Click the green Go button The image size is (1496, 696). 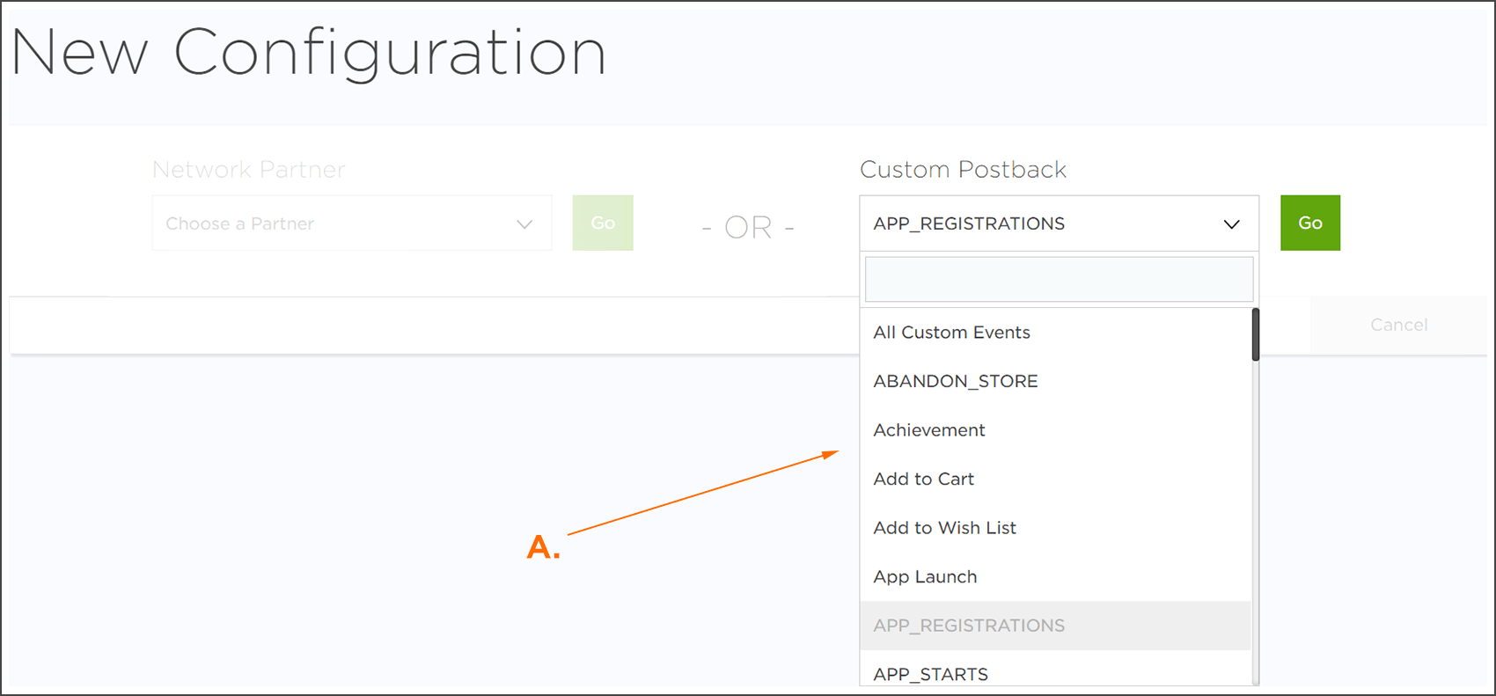(x=1310, y=223)
